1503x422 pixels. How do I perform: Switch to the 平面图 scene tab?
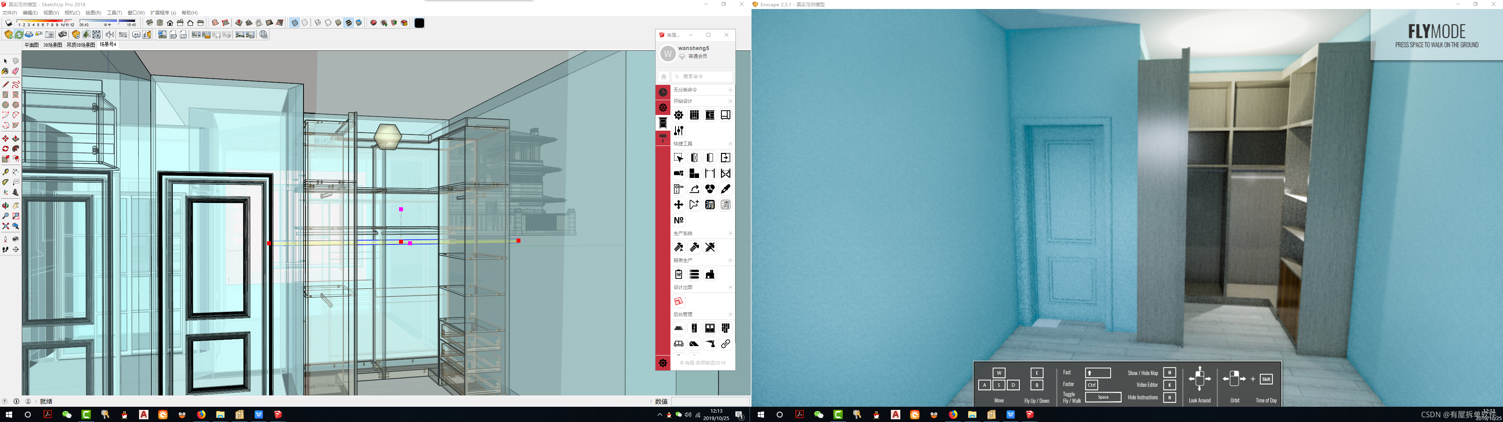click(31, 45)
